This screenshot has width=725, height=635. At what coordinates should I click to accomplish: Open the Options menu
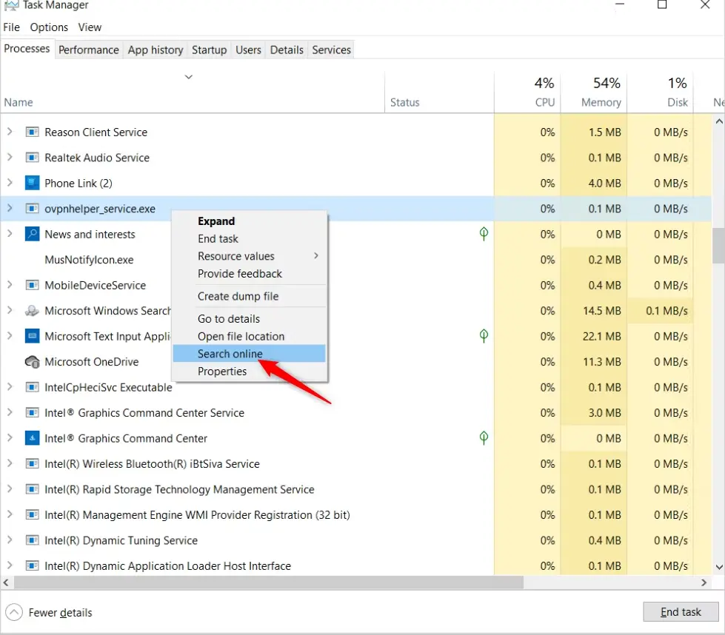49,27
